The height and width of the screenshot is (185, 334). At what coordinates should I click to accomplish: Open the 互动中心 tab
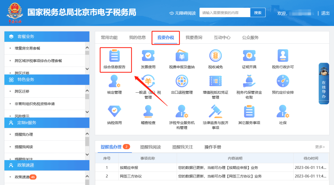pyautogui.click(x=222, y=37)
